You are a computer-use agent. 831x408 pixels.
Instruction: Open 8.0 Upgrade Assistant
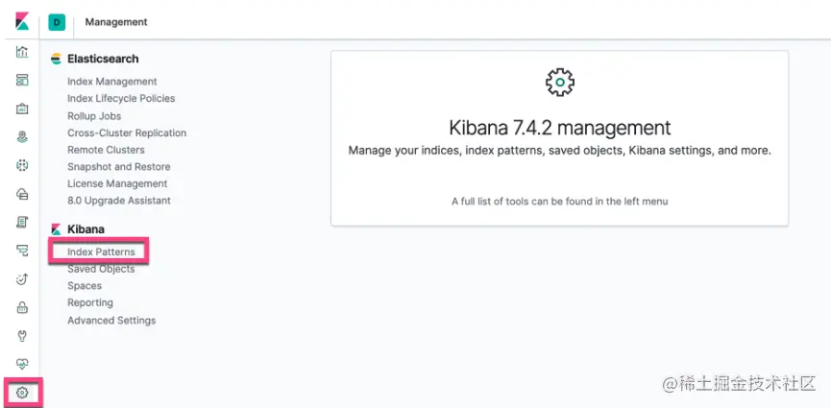[x=119, y=201]
